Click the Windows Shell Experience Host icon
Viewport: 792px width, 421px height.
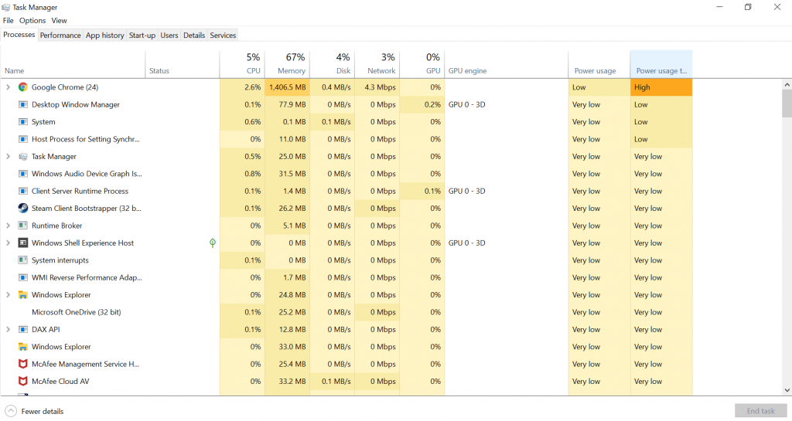point(22,243)
